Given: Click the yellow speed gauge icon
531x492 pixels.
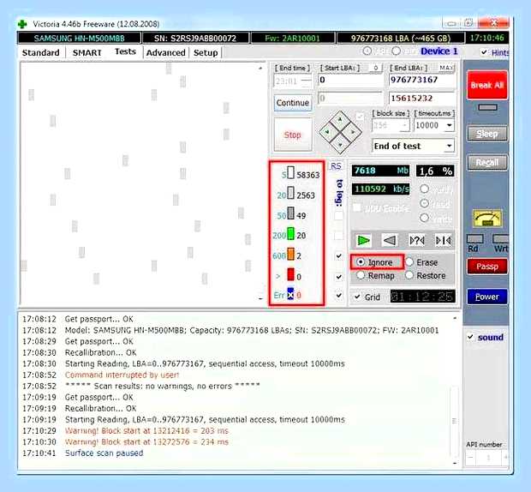Looking at the screenshot, I should pyautogui.click(x=487, y=219).
